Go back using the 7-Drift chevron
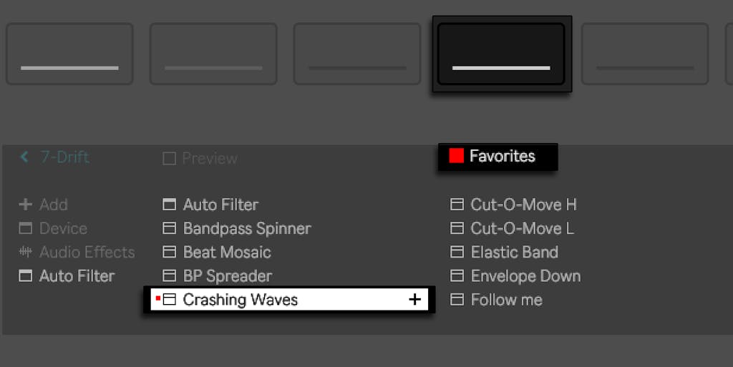The image size is (733, 367). coord(25,157)
